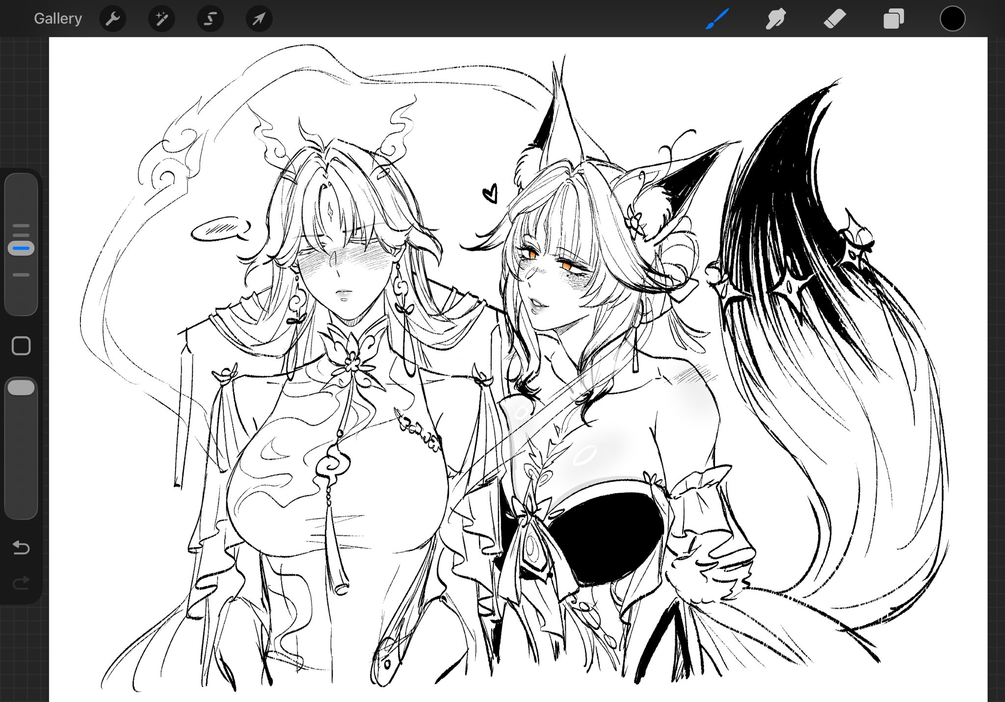Screen dimensions: 1005x702
Task: Open the Adjustments magic wand menu
Action: click(161, 19)
